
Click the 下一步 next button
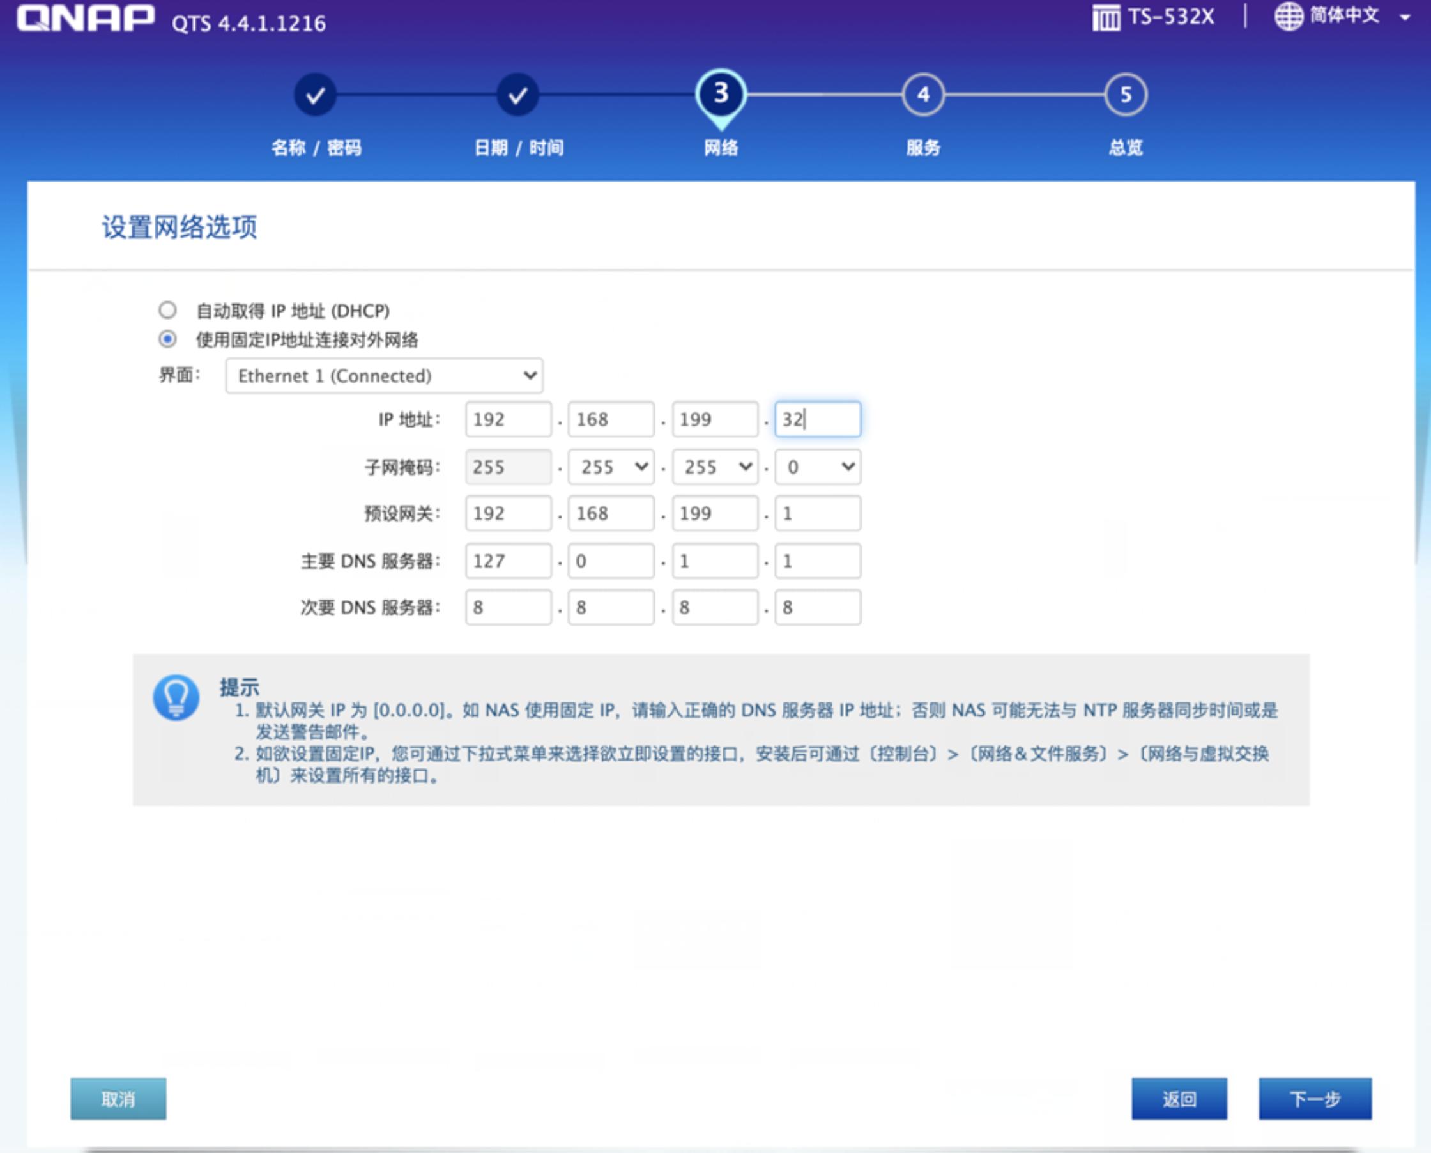click(x=1315, y=1099)
